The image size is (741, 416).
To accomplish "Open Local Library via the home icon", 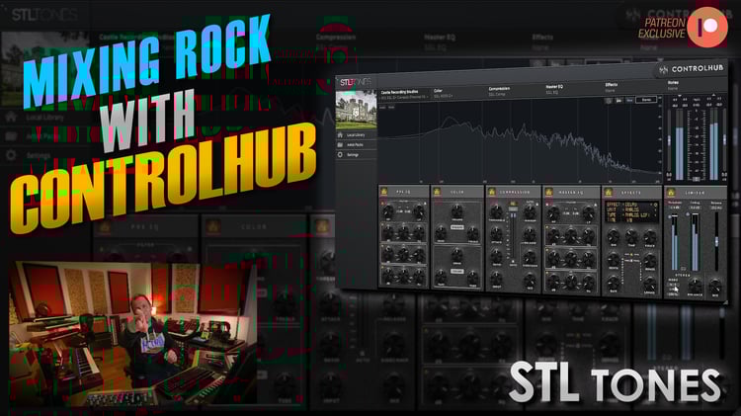I will (x=340, y=135).
